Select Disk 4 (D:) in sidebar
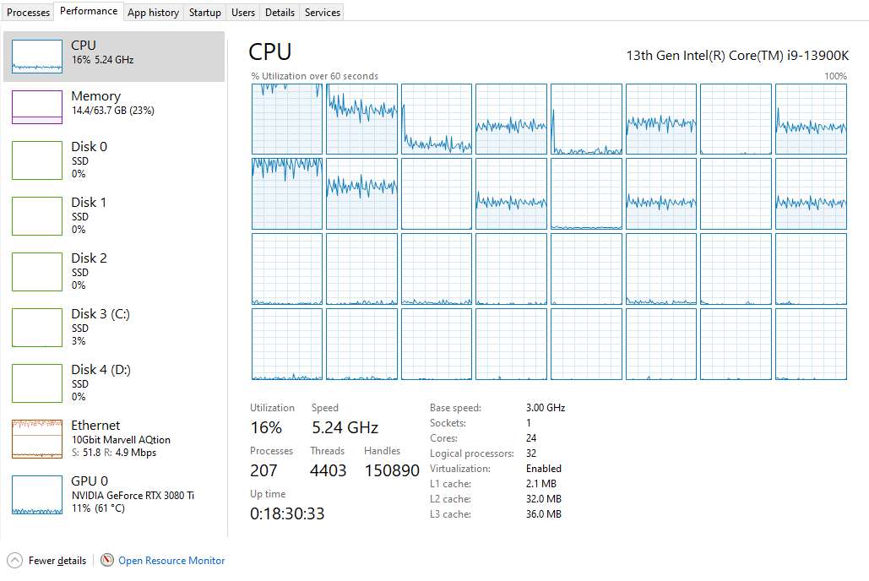869x581 pixels. point(114,383)
